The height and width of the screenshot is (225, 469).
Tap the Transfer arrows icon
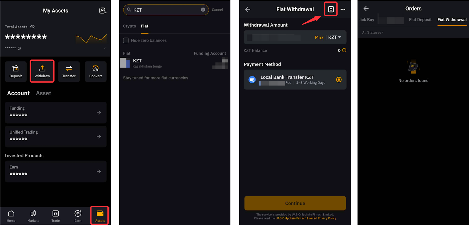pos(69,69)
